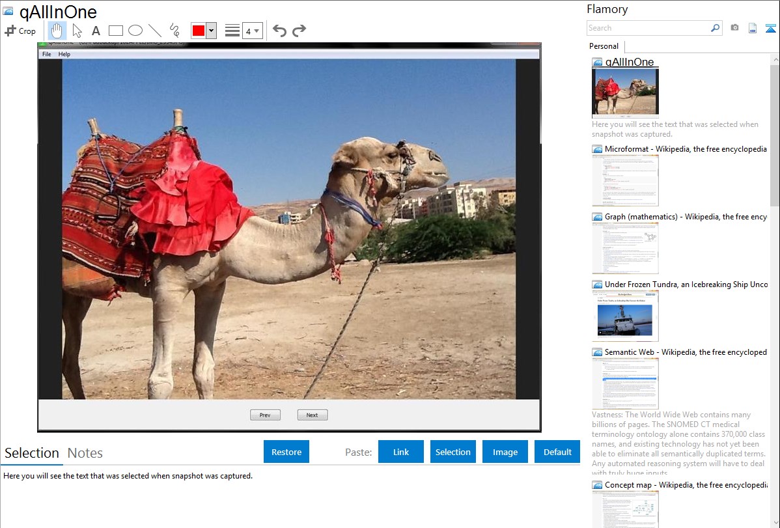Open the line width 4 dropdown

click(x=252, y=31)
